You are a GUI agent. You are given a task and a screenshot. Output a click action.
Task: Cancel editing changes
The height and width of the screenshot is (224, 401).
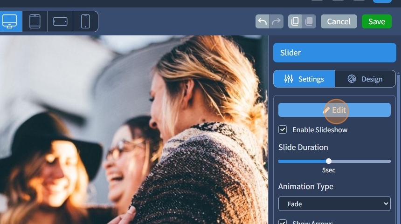click(339, 21)
